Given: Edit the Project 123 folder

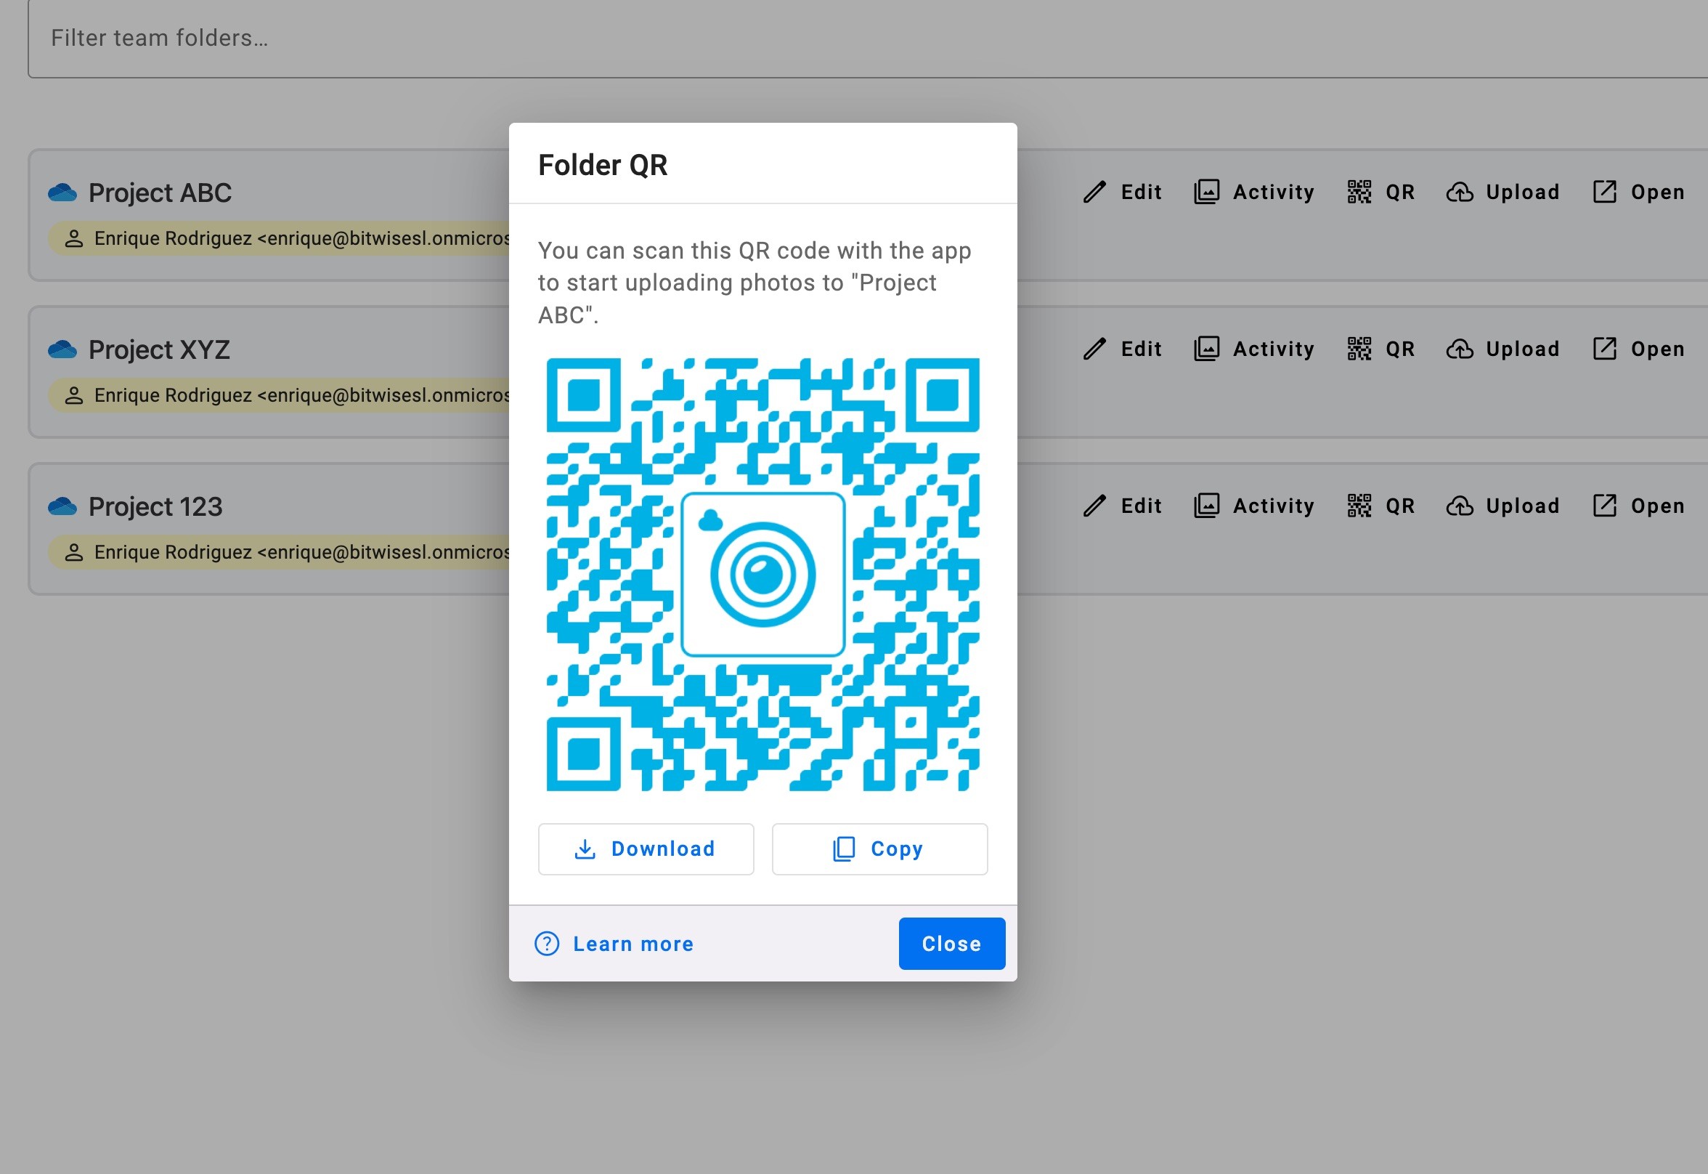Looking at the screenshot, I should pos(1123,506).
